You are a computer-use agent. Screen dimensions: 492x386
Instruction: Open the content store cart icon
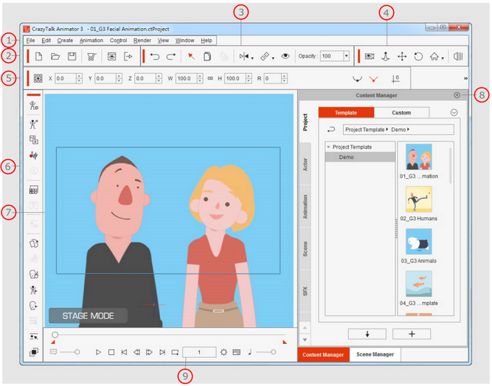[91, 57]
